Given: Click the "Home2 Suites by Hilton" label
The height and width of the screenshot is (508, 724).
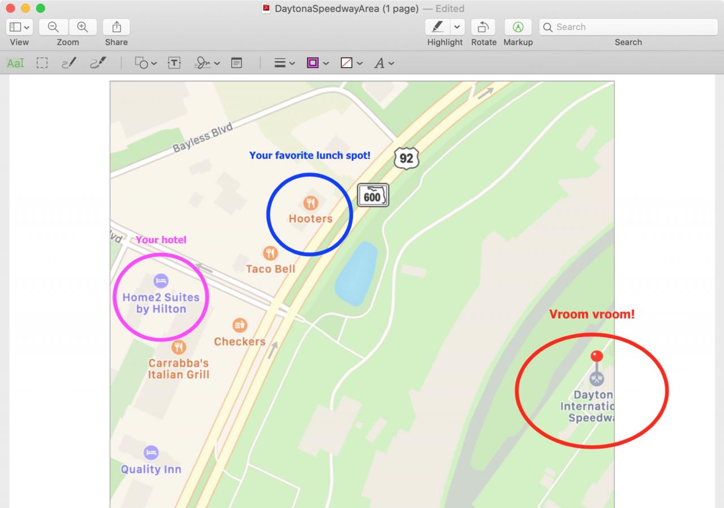Looking at the screenshot, I should (x=161, y=303).
